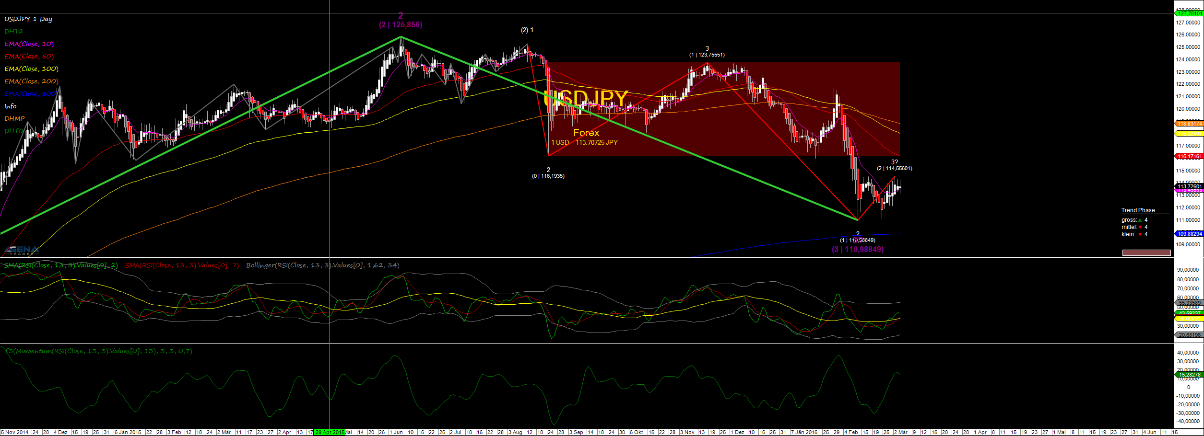Click the gray 20,68196 RSI axis marker
This screenshot has height=436, width=1204.
coord(1190,335)
